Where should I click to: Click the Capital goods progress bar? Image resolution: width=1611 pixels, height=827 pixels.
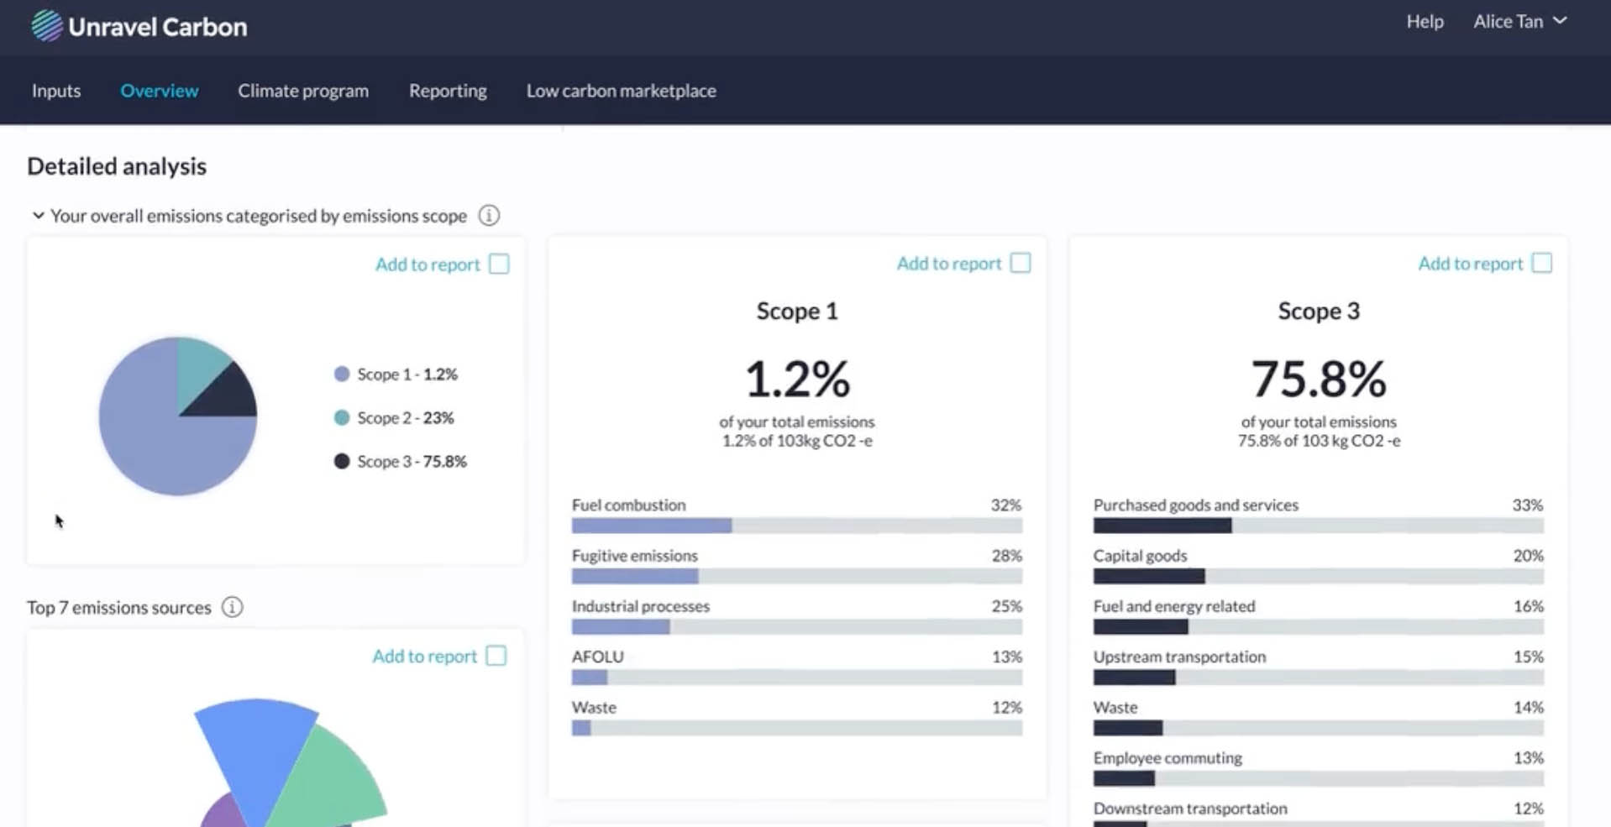1319,576
